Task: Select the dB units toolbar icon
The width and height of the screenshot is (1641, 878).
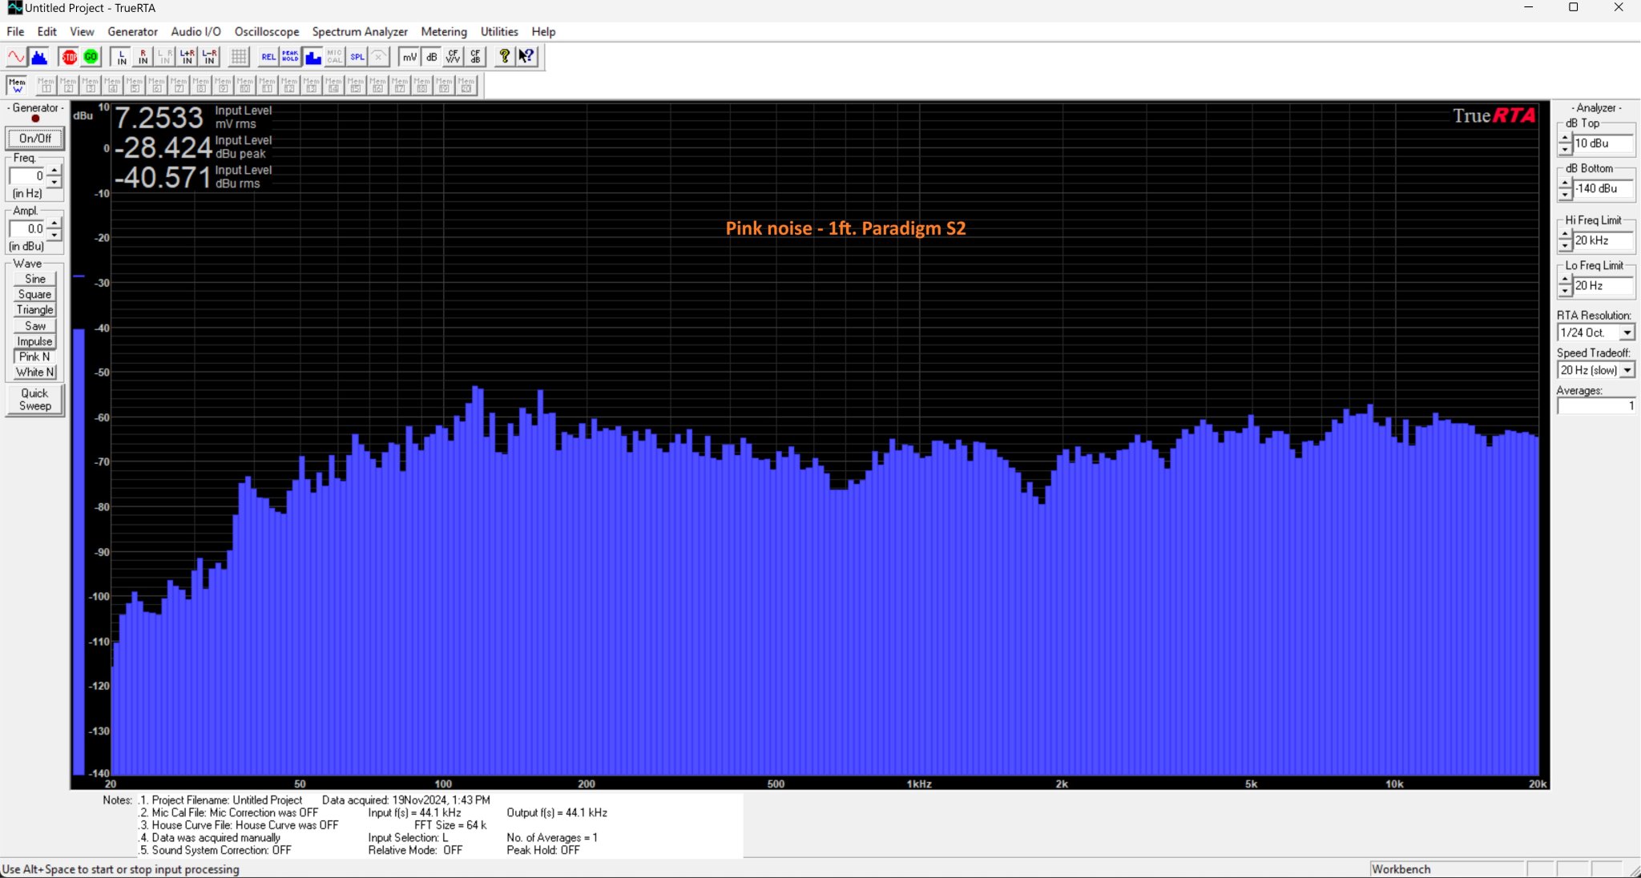Action: point(431,57)
